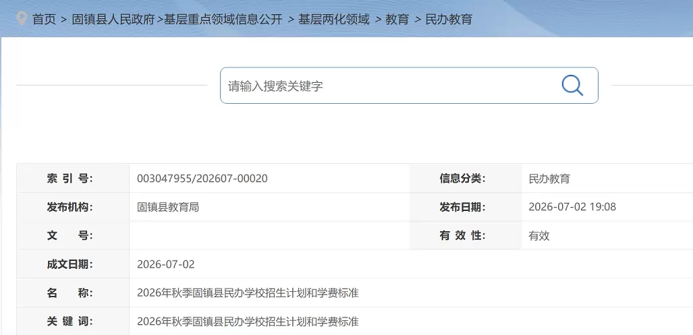Select index number 003047955/202607-00020

point(202,179)
